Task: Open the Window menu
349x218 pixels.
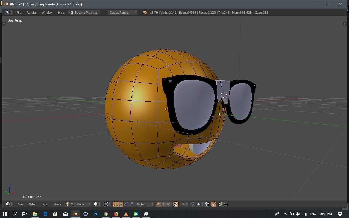Action: pyautogui.click(x=47, y=13)
